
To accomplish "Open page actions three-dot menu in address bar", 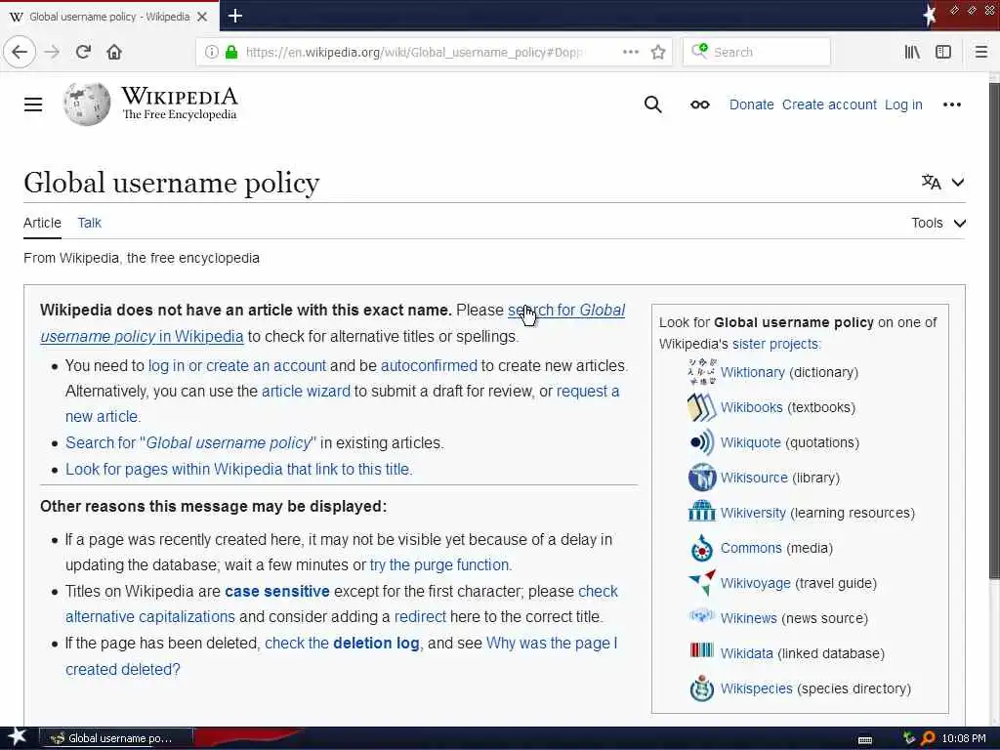I will pyautogui.click(x=631, y=52).
